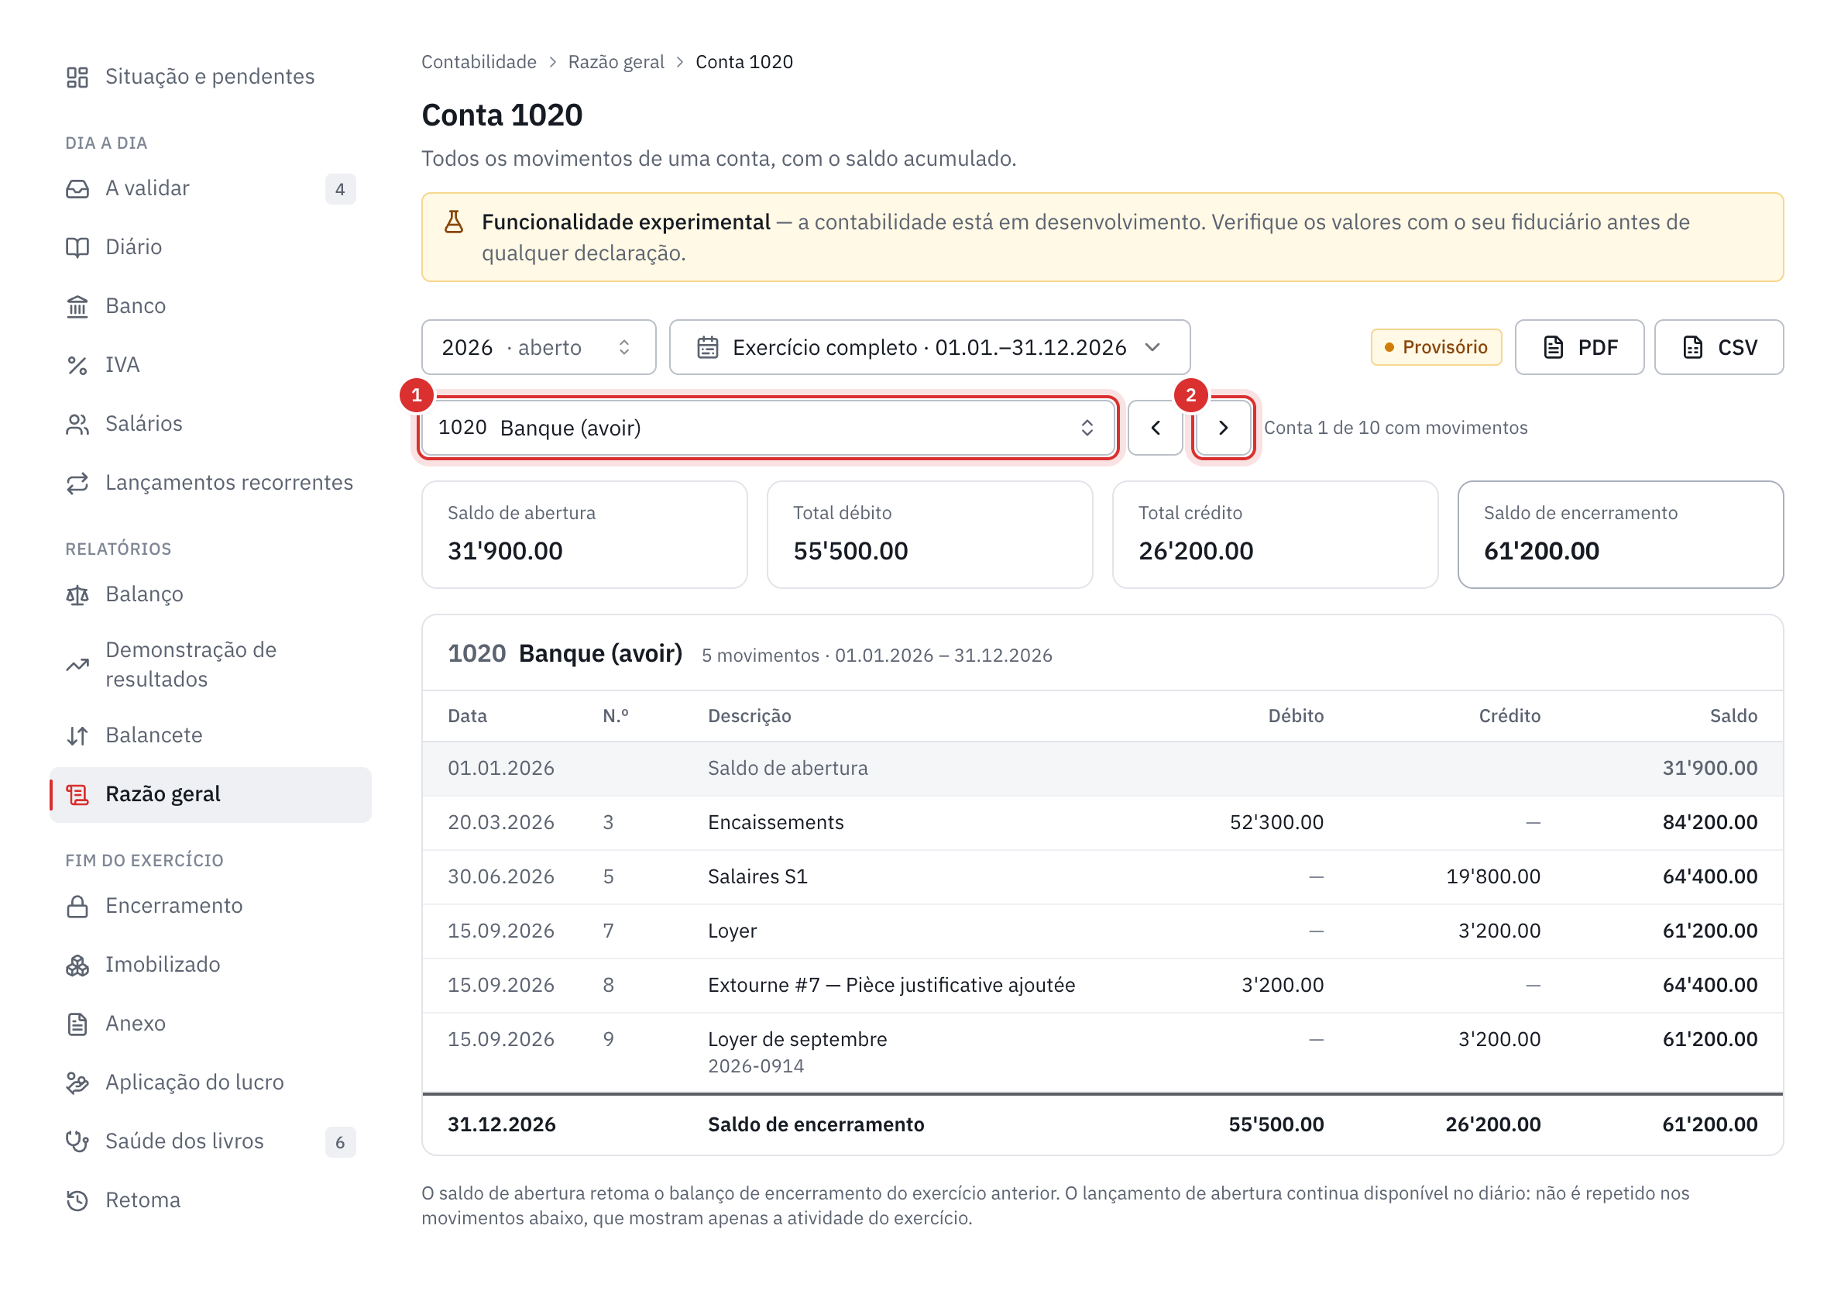Screen dimensions: 1834x1308
Task: Open the Razão geral menu item
Action: pyautogui.click(x=211, y=795)
